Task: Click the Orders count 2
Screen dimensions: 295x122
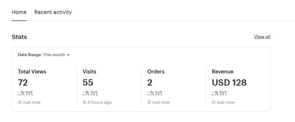Action: pos(150,83)
